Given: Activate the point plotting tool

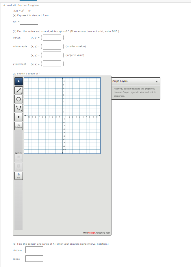Looking at the screenshot, I should (18, 117).
